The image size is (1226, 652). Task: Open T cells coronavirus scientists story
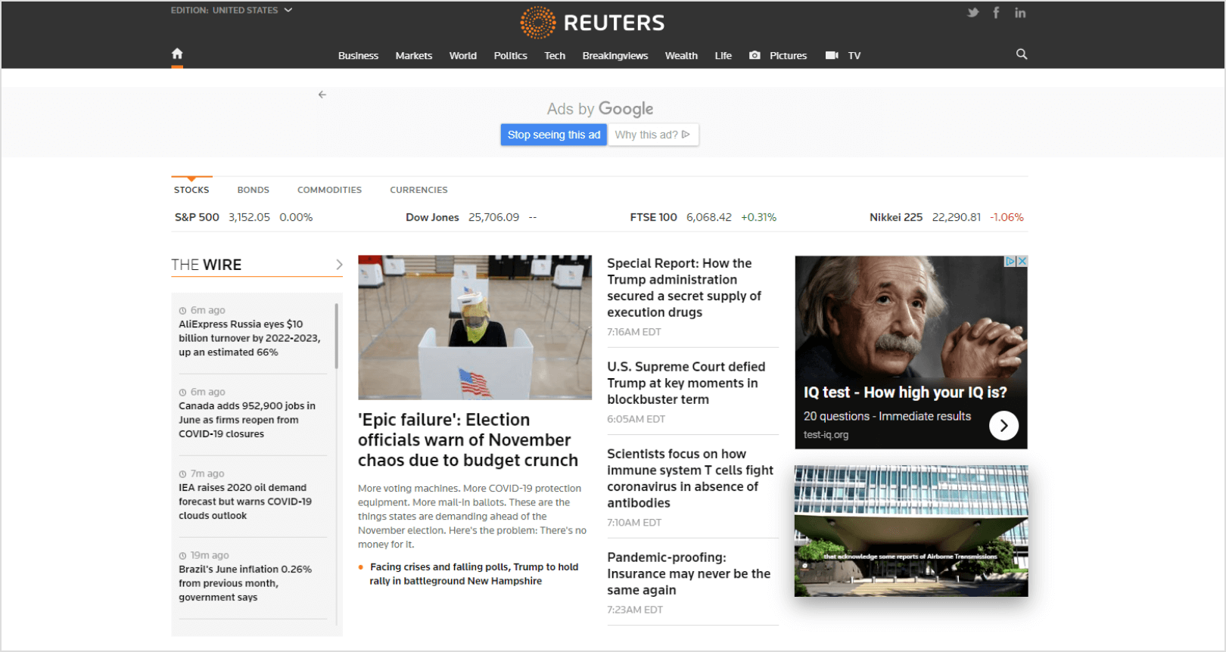point(690,478)
